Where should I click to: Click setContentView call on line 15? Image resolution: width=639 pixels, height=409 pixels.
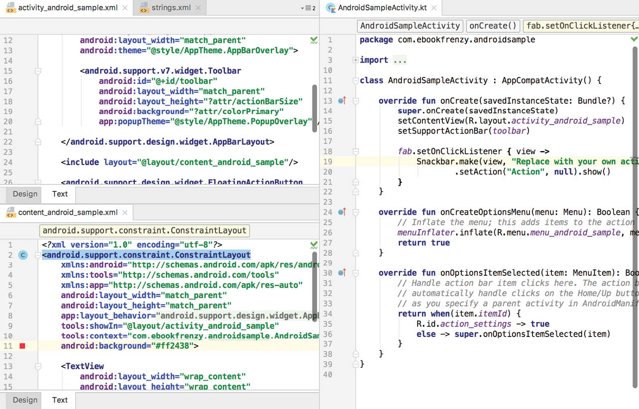click(x=511, y=121)
